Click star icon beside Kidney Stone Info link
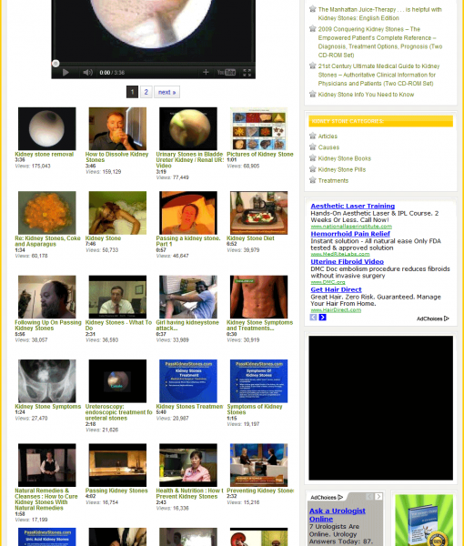Viewport: 464px width, 546px height. (x=313, y=94)
